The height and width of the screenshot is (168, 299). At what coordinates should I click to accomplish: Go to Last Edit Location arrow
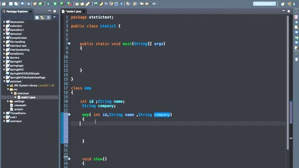click(142, 4)
